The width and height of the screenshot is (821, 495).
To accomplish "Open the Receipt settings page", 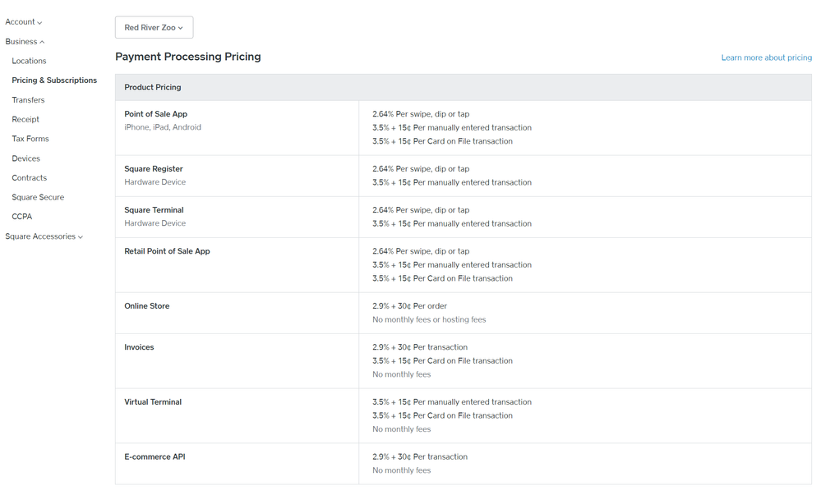I will [x=25, y=120].
